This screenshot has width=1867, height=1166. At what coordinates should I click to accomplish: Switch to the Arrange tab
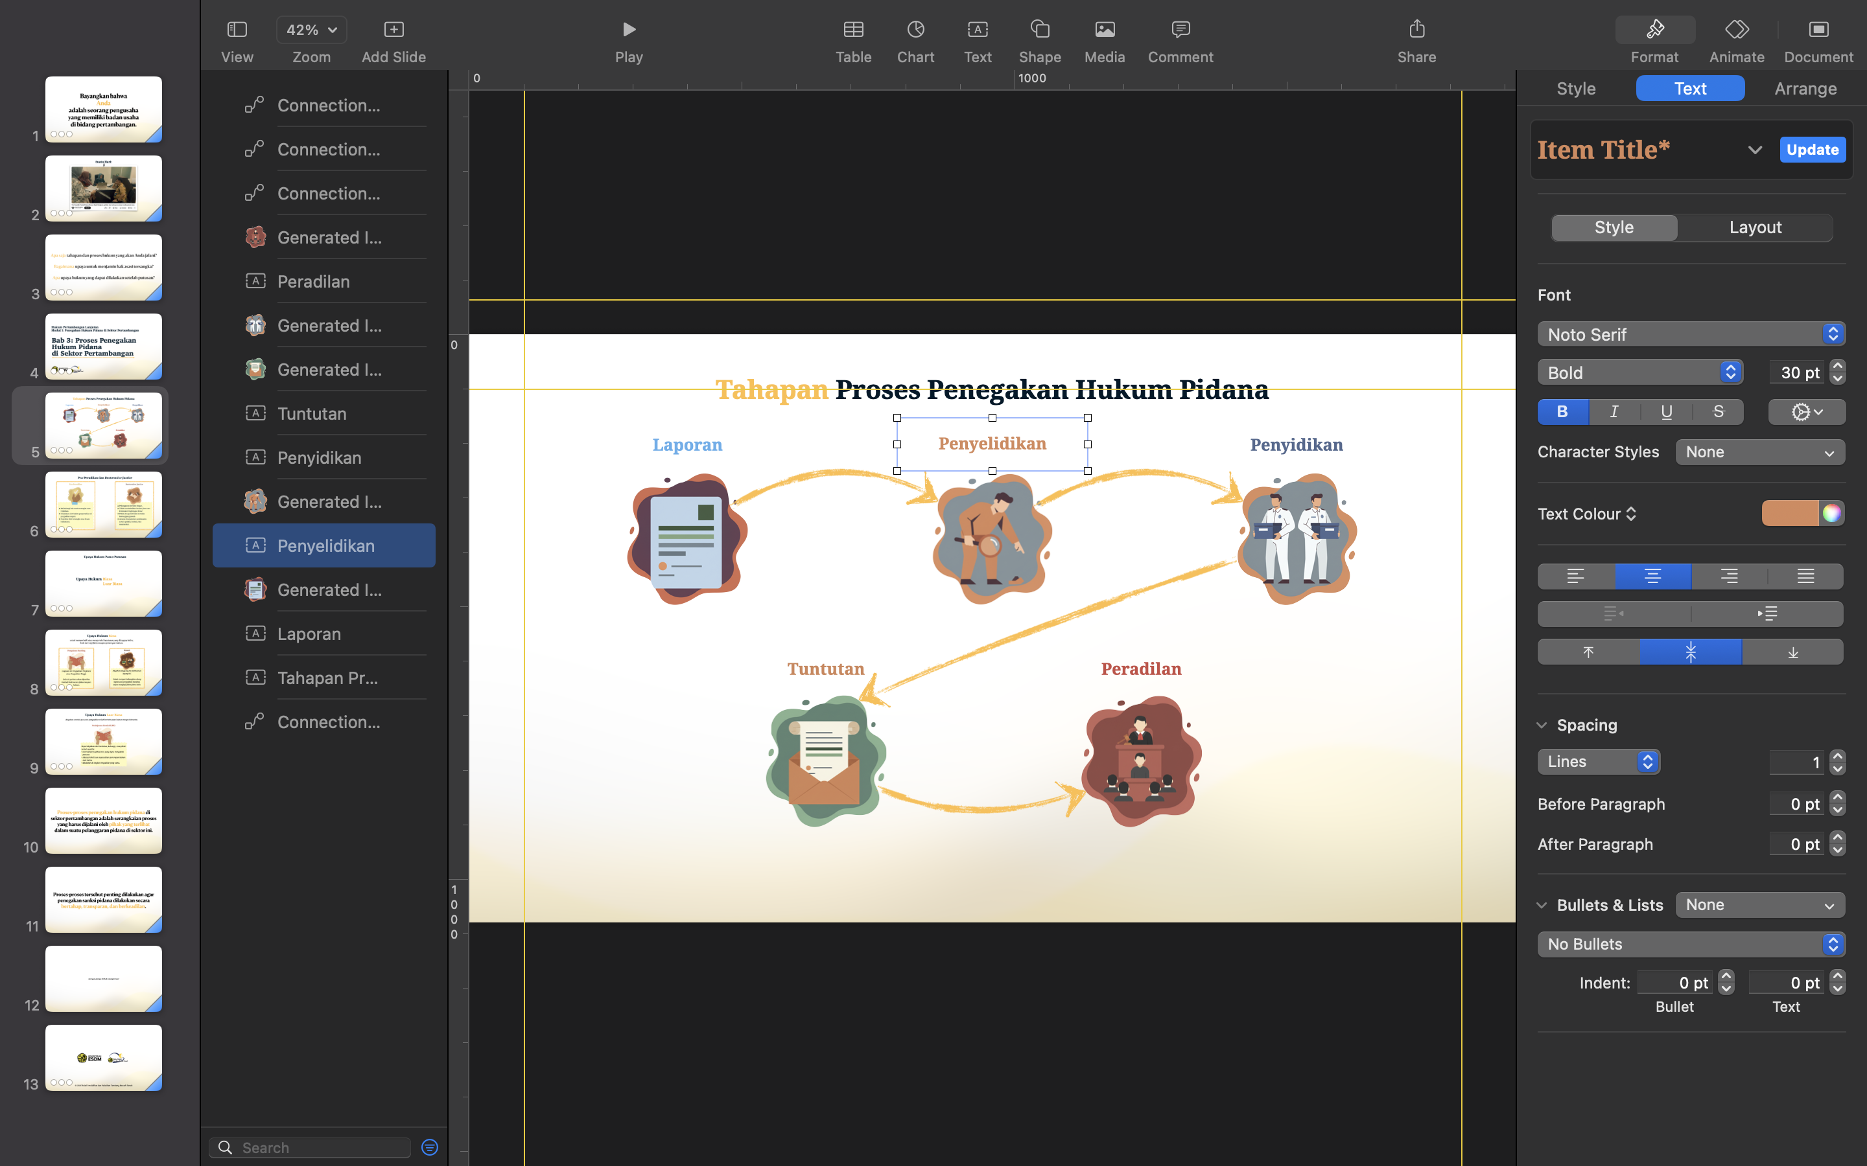click(1805, 89)
